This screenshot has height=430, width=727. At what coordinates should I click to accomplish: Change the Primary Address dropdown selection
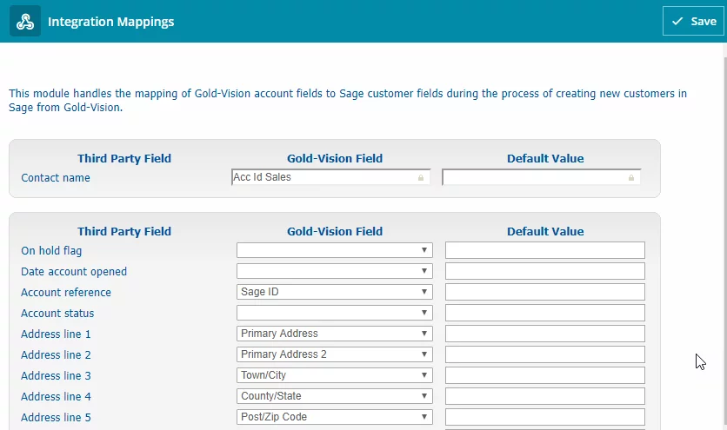click(334, 334)
